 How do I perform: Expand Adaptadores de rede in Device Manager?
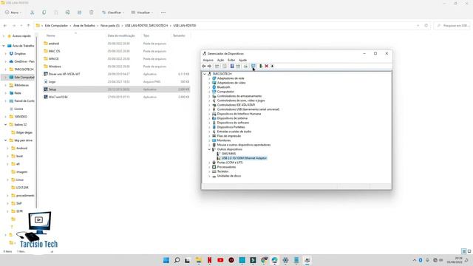click(x=209, y=78)
